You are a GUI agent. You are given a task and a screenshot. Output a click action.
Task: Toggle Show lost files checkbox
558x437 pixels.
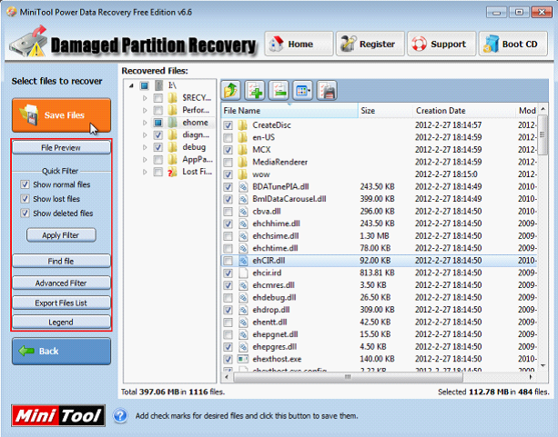(25, 199)
